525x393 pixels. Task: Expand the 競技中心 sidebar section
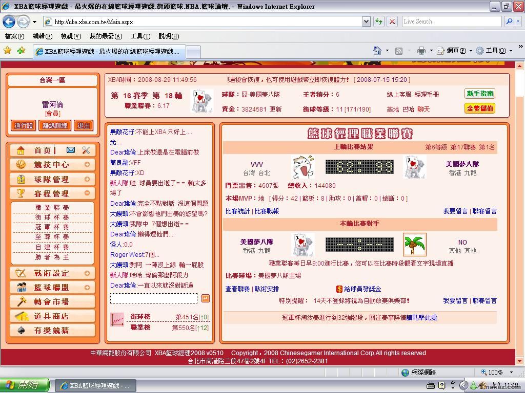click(87, 164)
